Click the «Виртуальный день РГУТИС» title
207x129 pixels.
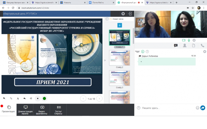pyautogui.click(x=20, y=14)
